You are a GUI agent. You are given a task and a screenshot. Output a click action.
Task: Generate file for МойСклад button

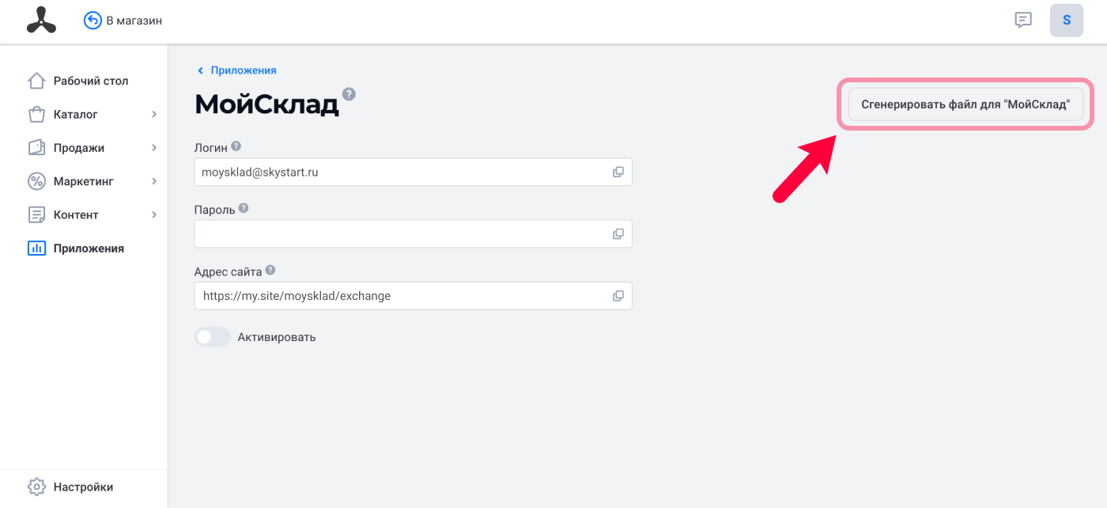coord(965,104)
